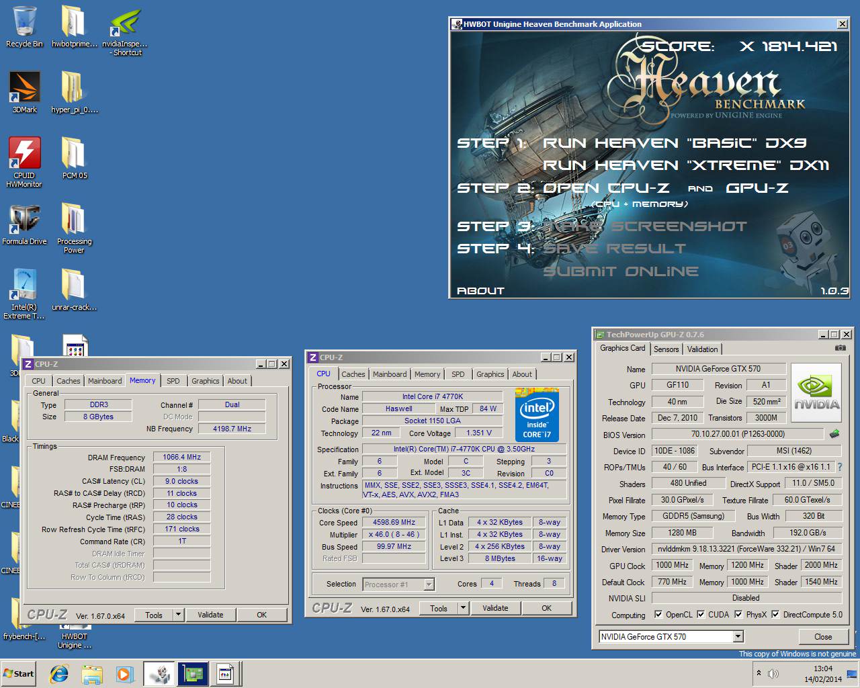The width and height of the screenshot is (860, 688).
Task: Click Submit Online in Heaven app
Action: tap(621, 271)
